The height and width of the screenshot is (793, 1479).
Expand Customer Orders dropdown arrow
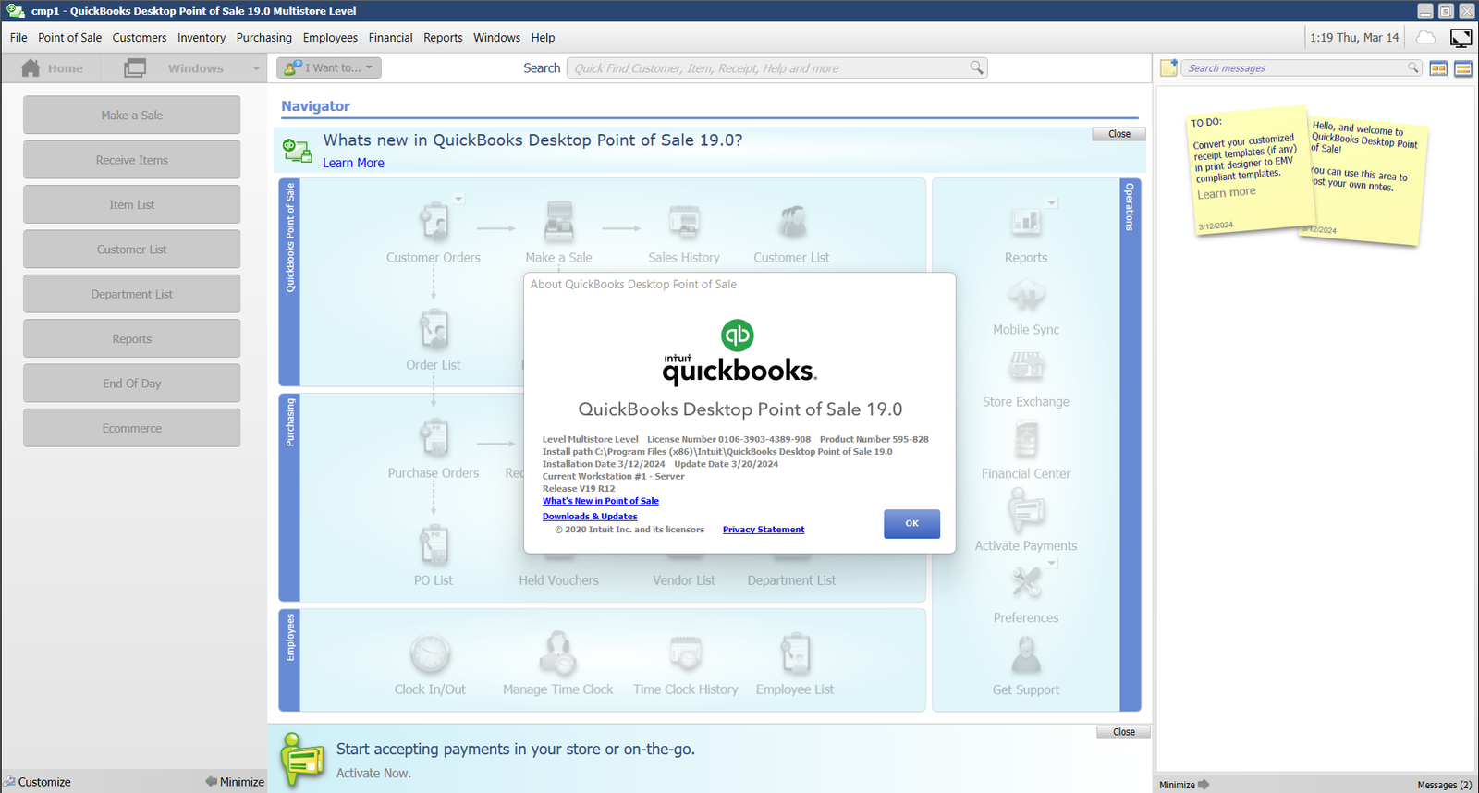(x=458, y=199)
